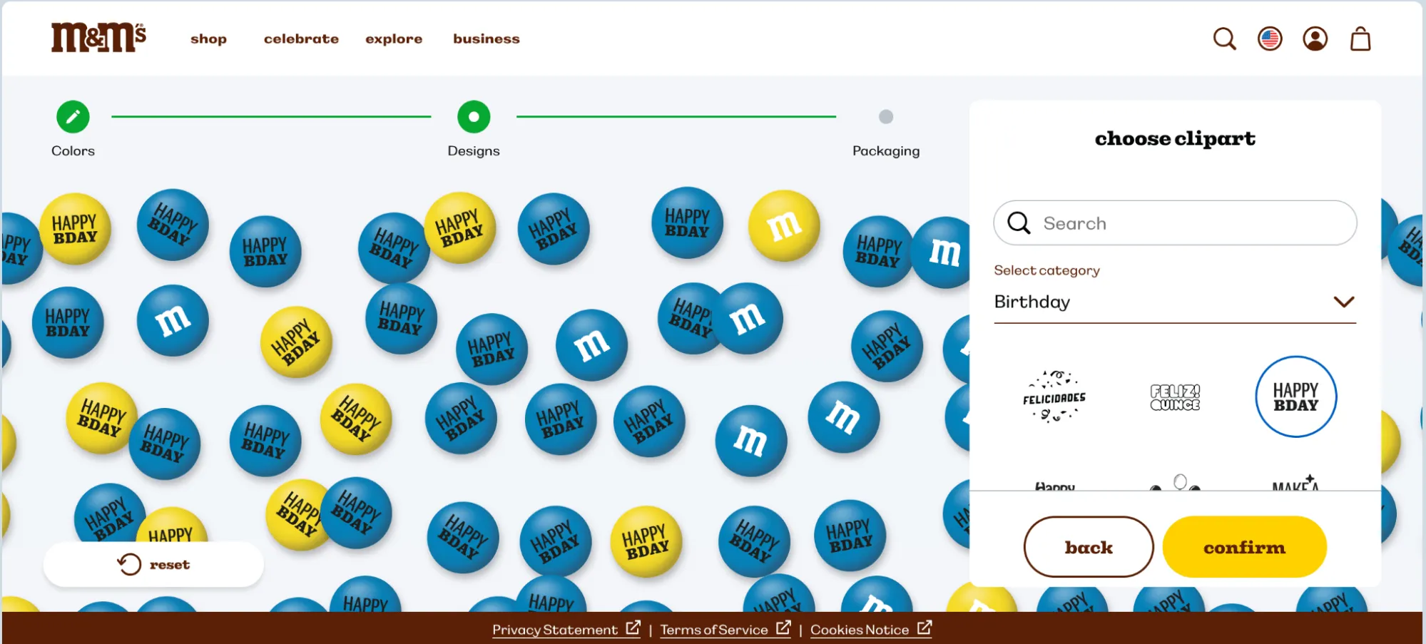1426x644 pixels.
Task: Change region via the US flag icon
Action: pos(1270,39)
